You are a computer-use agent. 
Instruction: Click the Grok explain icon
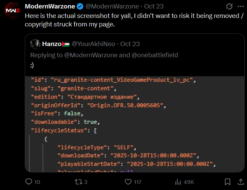229,6
